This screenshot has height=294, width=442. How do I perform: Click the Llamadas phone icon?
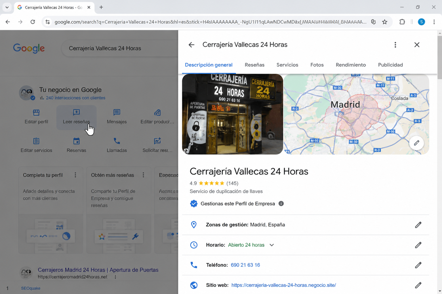click(x=117, y=141)
